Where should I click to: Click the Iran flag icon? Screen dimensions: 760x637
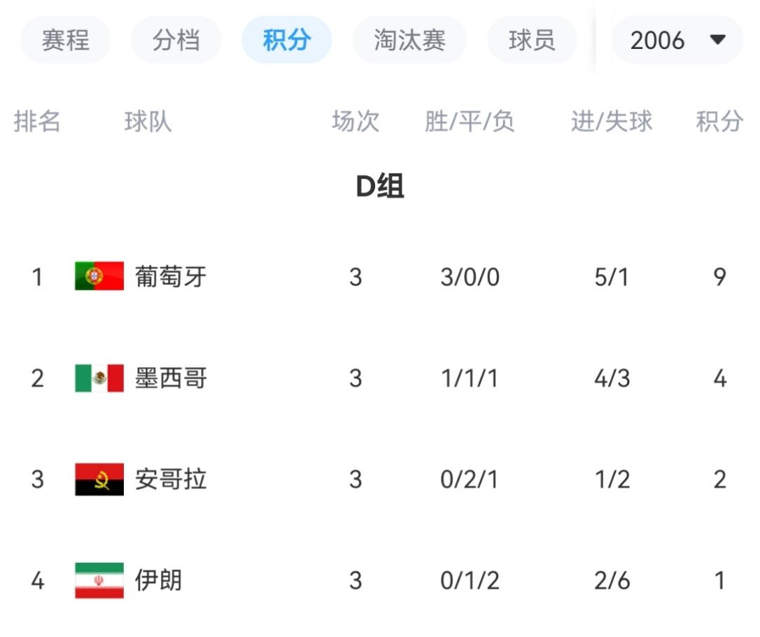(99, 580)
